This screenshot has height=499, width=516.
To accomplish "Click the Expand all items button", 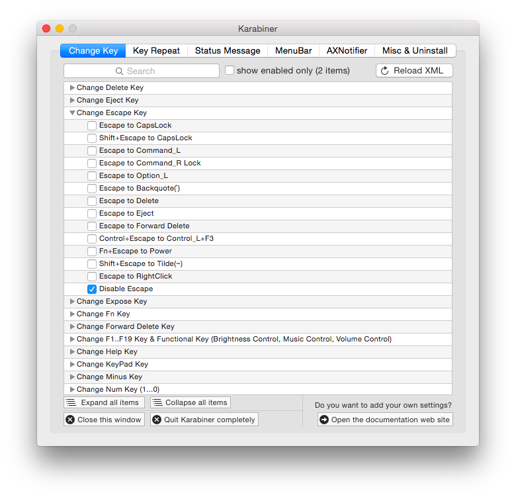I will point(104,402).
